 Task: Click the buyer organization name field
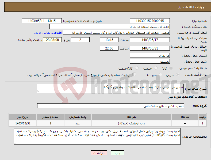pyautogui.click(x=110, y=27)
